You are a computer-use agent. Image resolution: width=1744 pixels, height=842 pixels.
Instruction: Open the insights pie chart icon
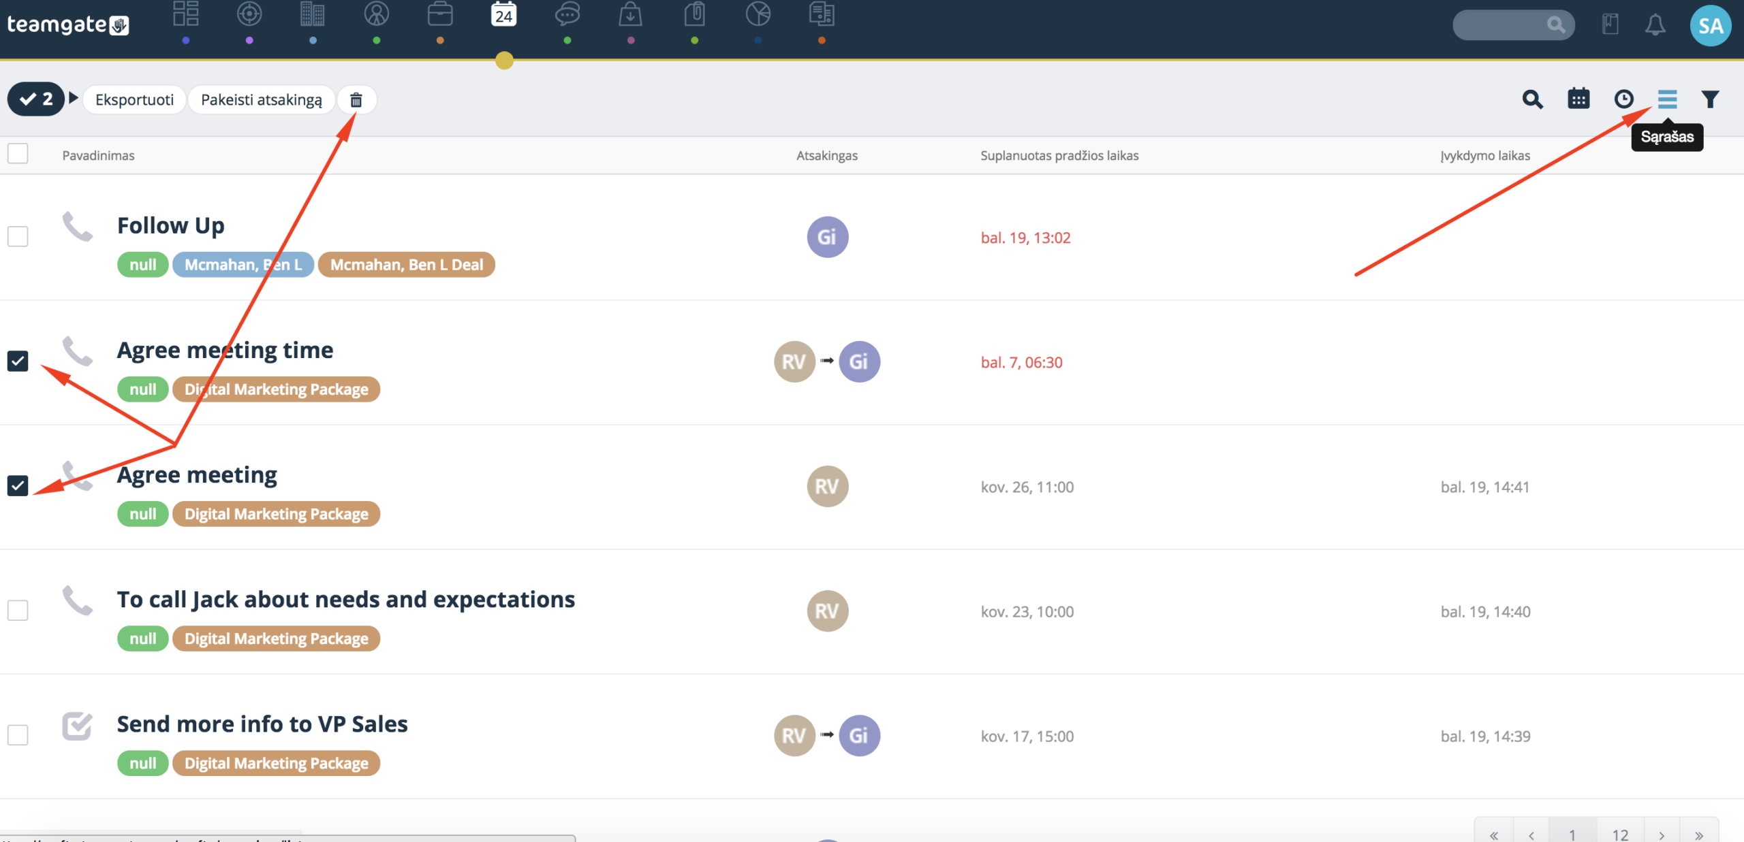tap(758, 14)
